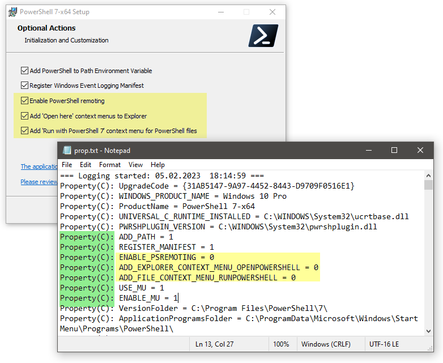Click Notepad scrollbar down arrow
Screen dimensions: 443x363
pos(428,331)
